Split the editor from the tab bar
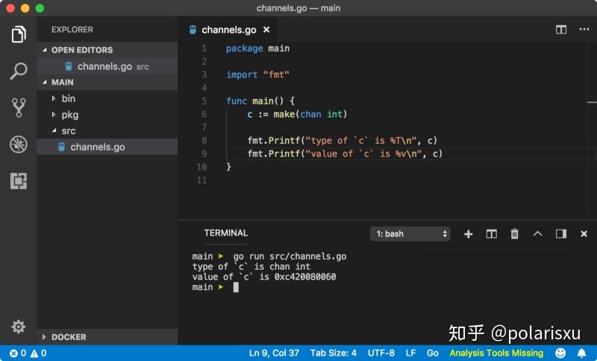The width and height of the screenshot is (597, 361). (561, 30)
